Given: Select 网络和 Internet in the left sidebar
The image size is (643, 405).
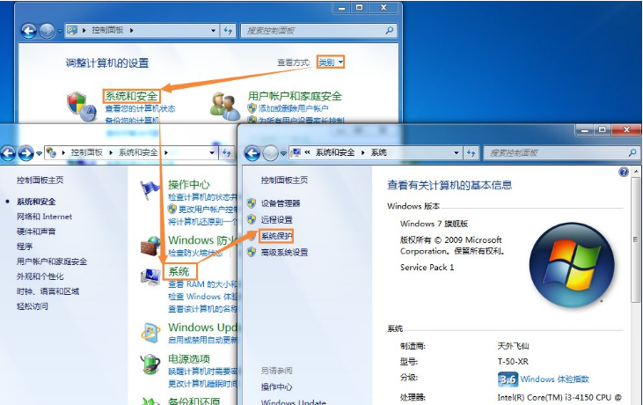Looking at the screenshot, I should click(x=44, y=217).
